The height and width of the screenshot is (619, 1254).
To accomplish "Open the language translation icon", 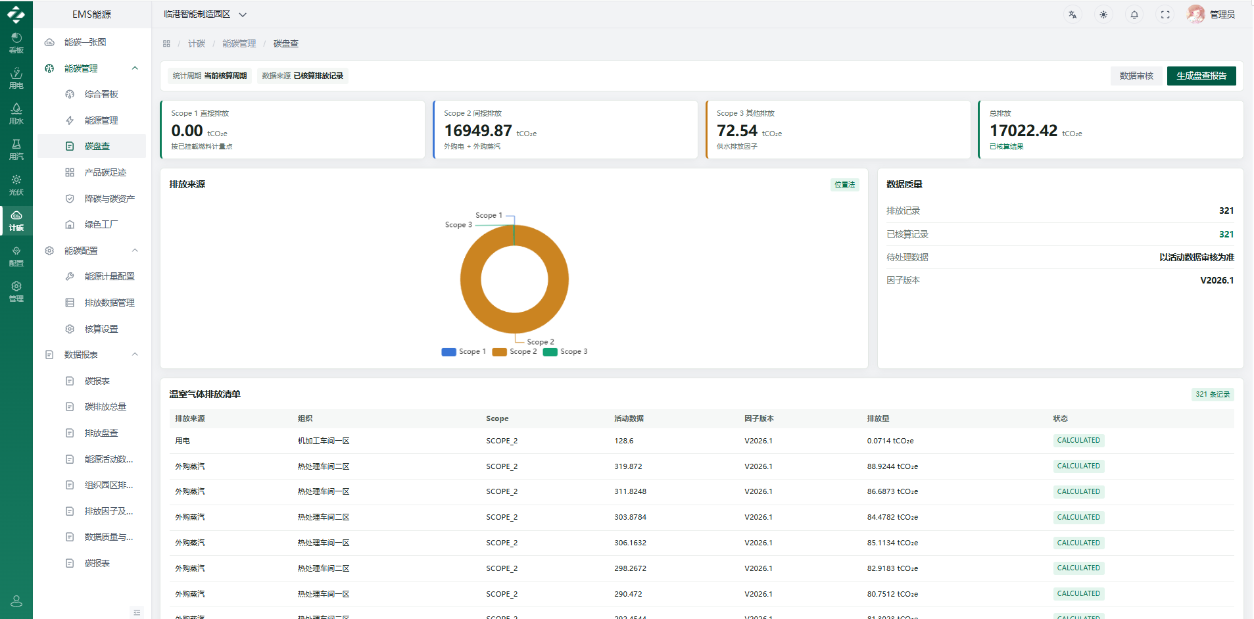I will click(1073, 14).
